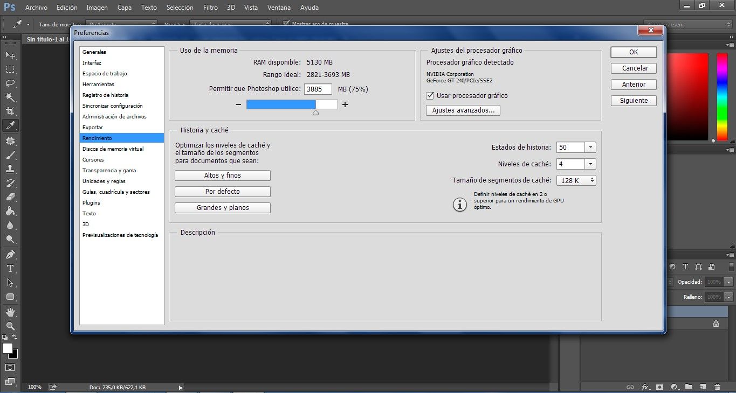The width and height of the screenshot is (736, 393).
Task: Select Discos de memoria virtual category
Action: [x=113, y=149]
